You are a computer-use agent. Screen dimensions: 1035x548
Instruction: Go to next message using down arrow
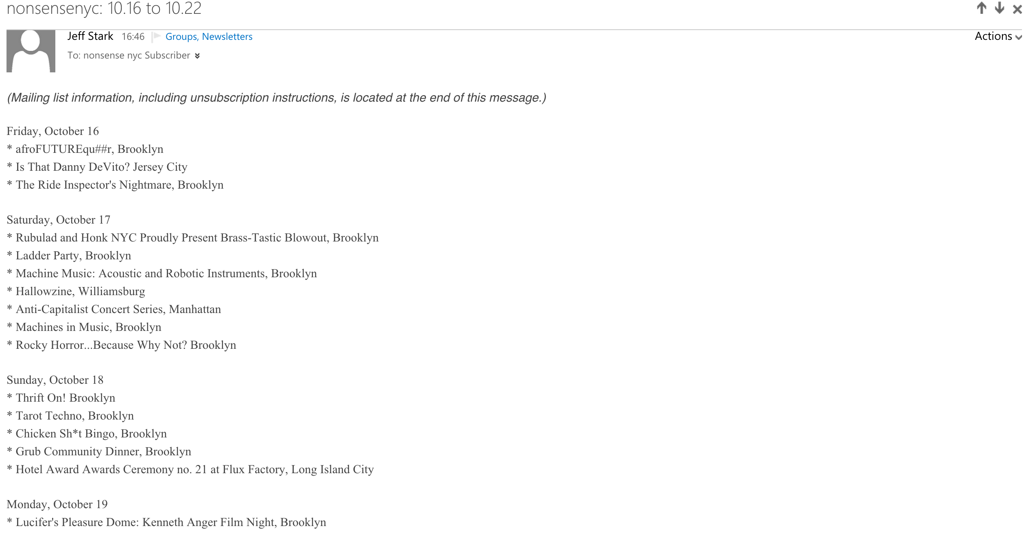tap(999, 8)
